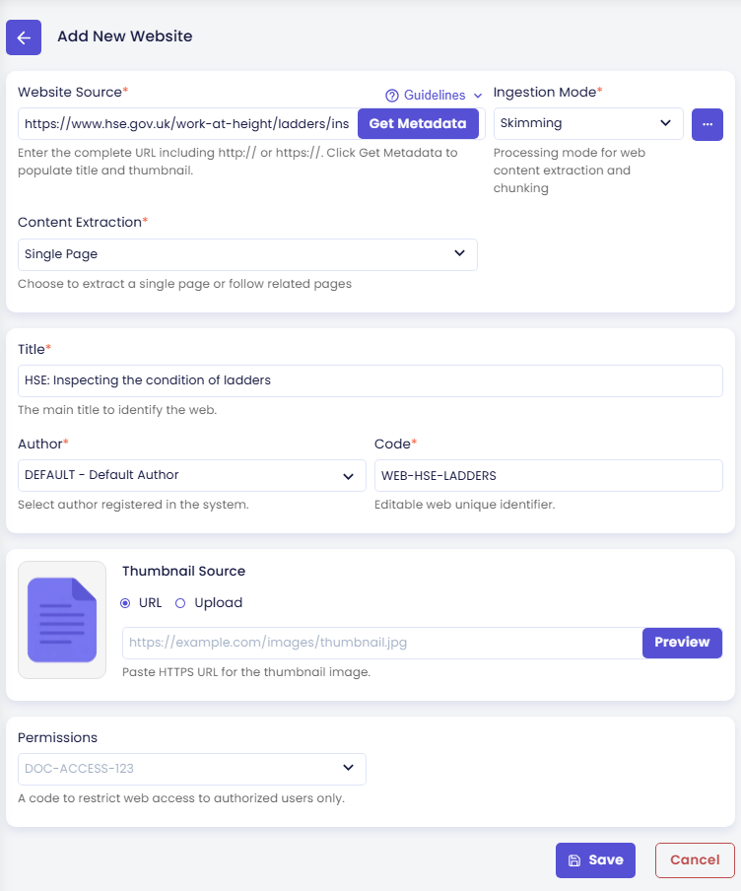The height and width of the screenshot is (891, 741).
Task: Focus the Website Source URL field
Action: tap(187, 123)
